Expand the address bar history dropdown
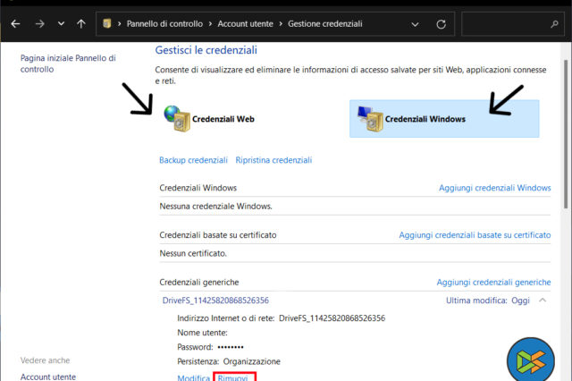This screenshot has height=381, width=572. point(414,23)
